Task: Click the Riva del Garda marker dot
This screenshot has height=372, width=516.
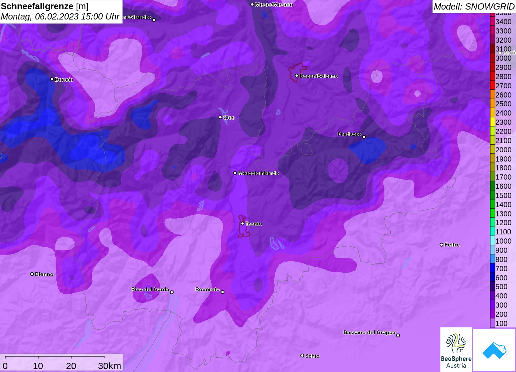Action: [172, 292]
